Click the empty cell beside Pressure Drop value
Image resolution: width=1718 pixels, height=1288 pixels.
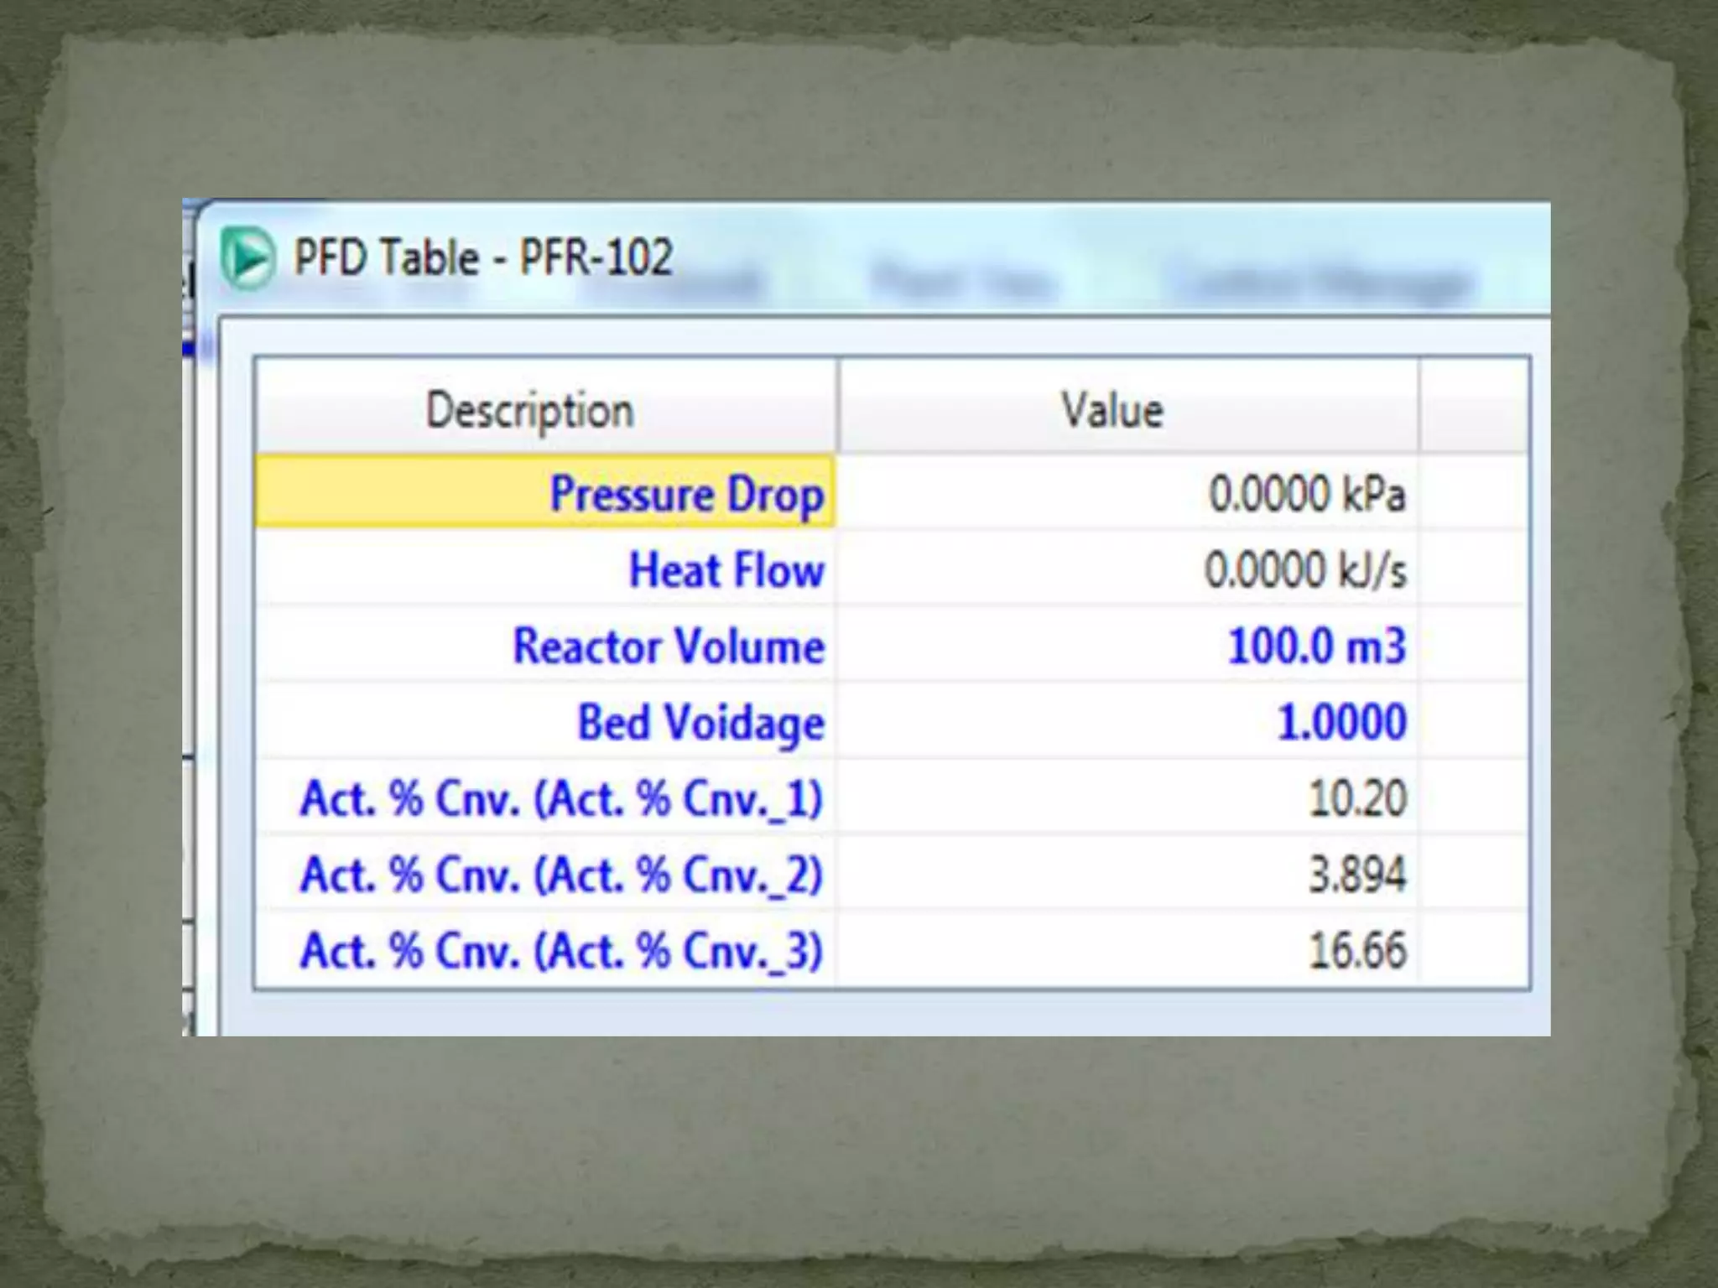pos(1473,493)
